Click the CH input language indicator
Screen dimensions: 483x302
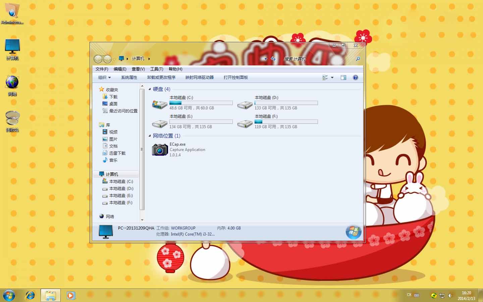point(409,295)
